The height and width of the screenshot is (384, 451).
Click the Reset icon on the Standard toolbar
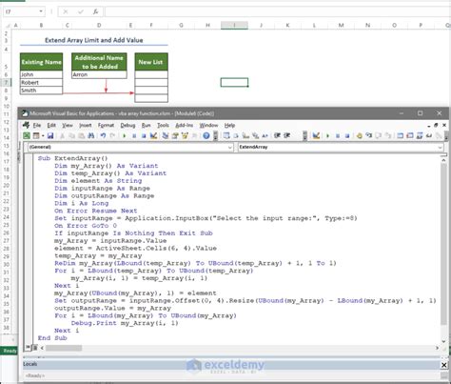[x=144, y=136]
